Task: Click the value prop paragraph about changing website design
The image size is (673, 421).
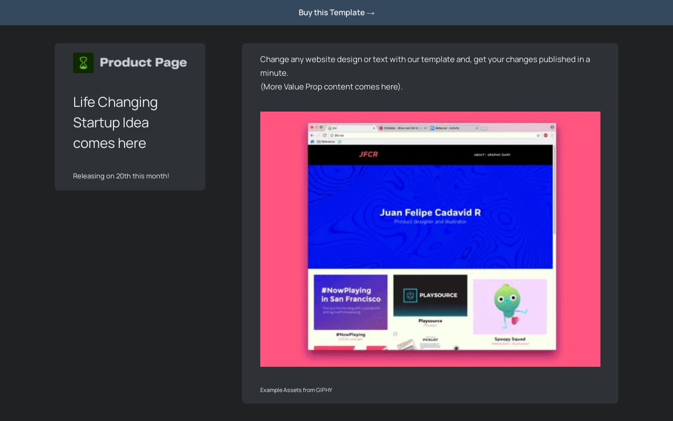Action: tap(425, 66)
